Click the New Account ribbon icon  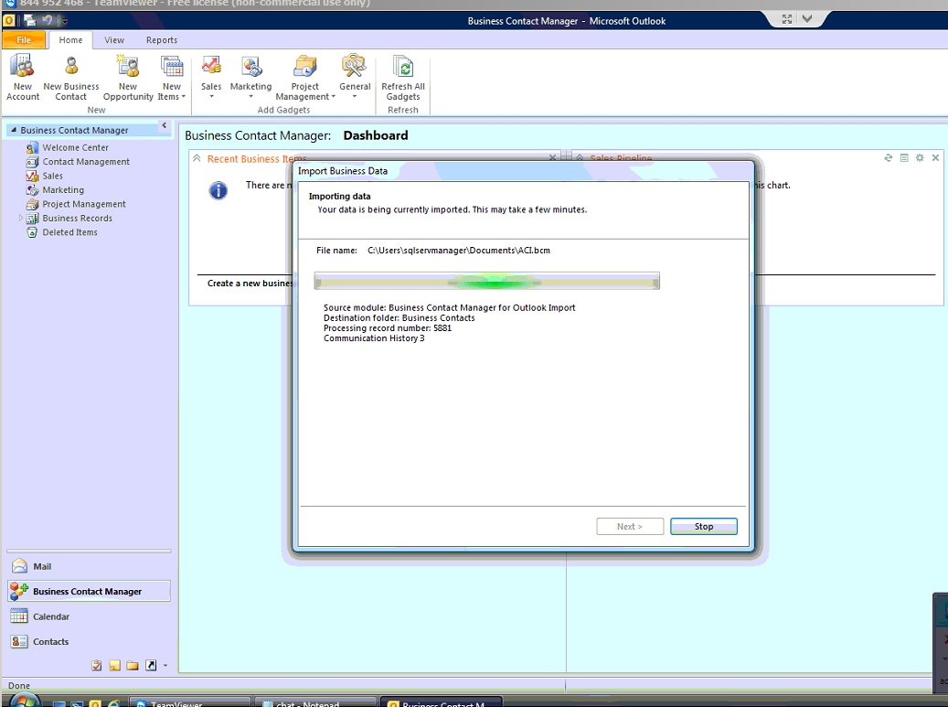[x=22, y=77]
